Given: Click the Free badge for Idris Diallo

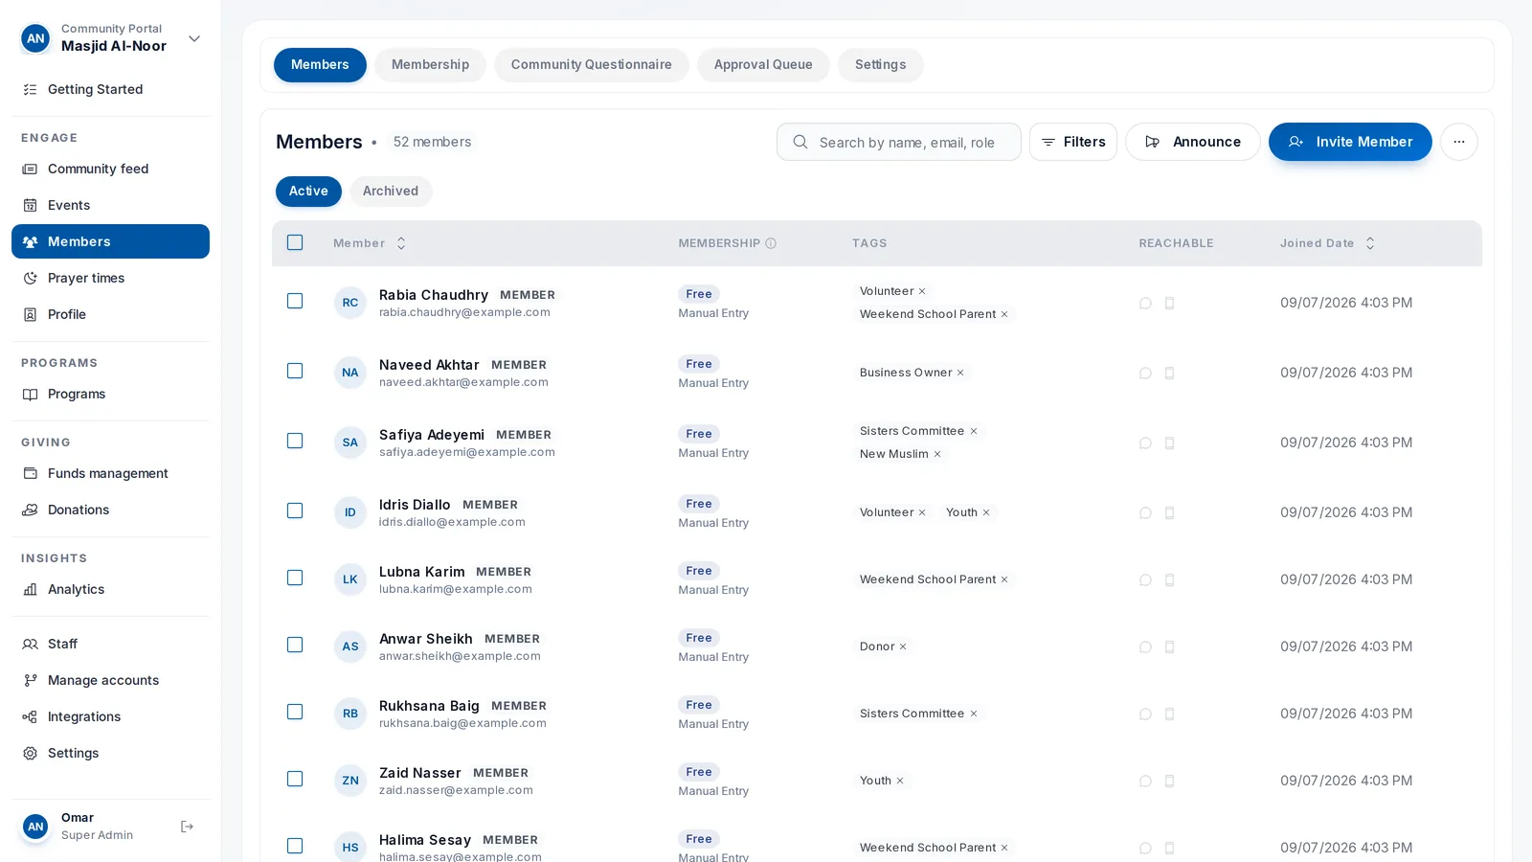Looking at the screenshot, I should tap(699, 504).
